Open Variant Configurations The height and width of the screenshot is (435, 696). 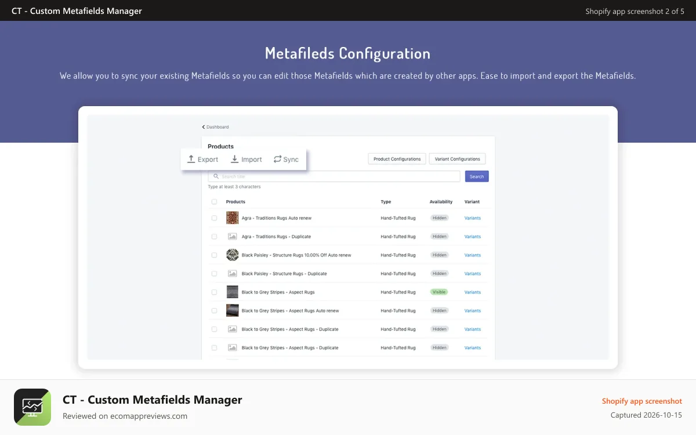pos(458,159)
